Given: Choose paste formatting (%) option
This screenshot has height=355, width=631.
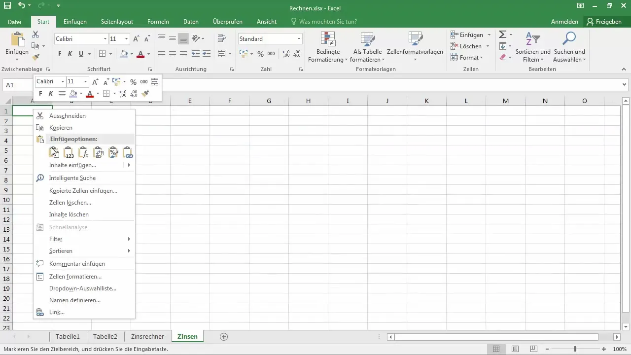Looking at the screenshot, I should [113, 152].
